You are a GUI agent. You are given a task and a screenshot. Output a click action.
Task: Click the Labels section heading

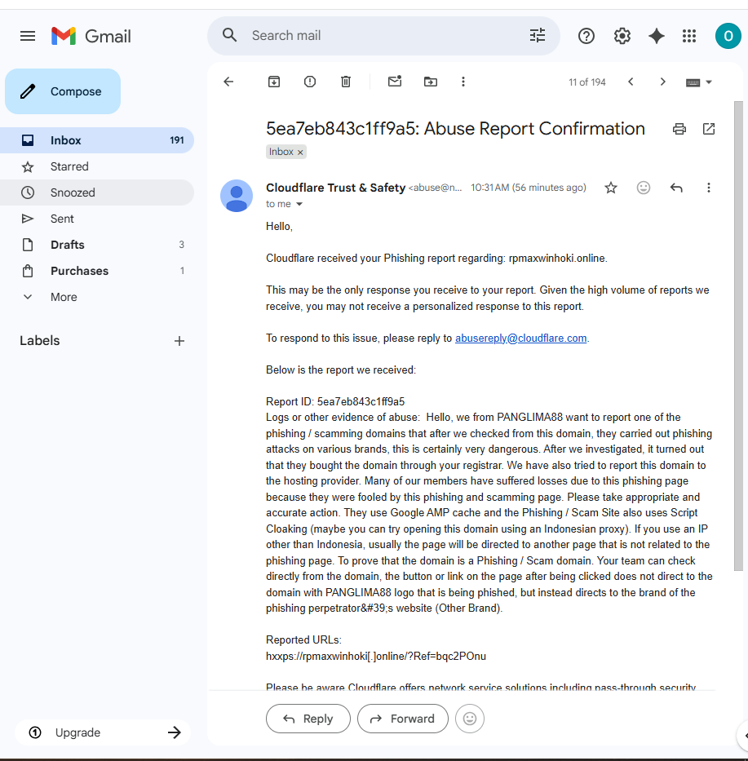pyautogui.click(x=40, y=341)
